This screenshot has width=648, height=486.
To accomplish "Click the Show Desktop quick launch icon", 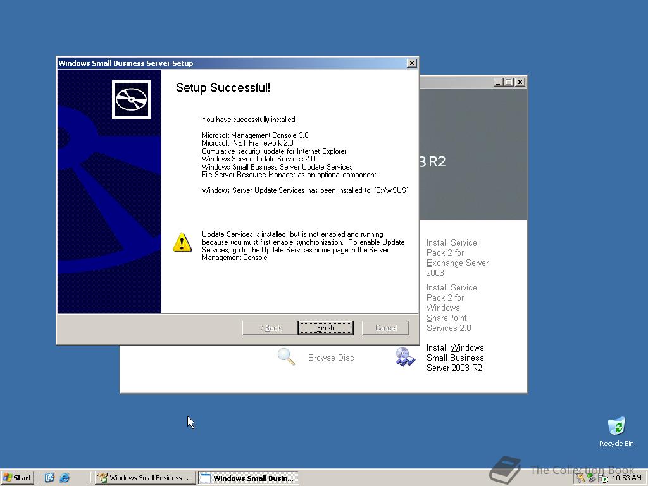I will pyautogui.click(x=49, y=478).
